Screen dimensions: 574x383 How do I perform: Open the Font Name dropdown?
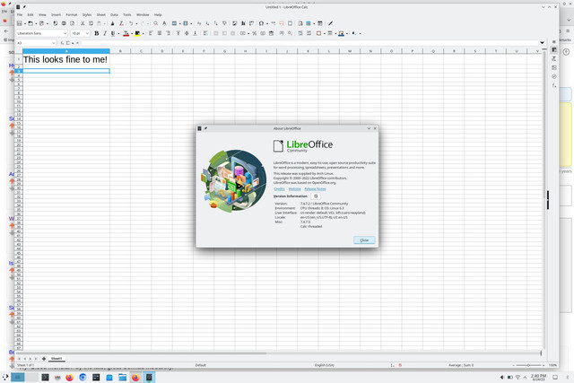65,33
